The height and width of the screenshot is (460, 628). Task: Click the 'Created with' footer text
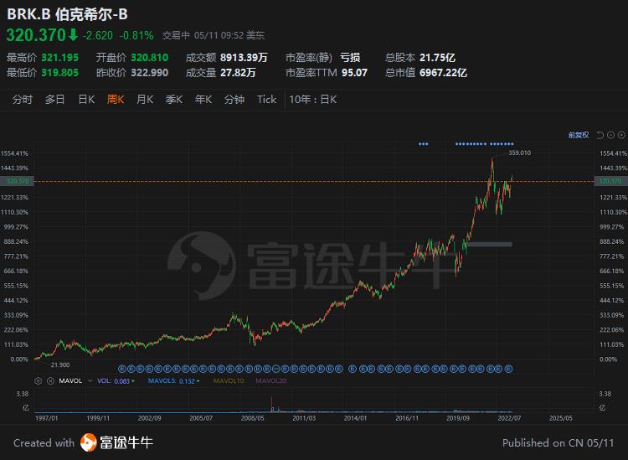pos(44,442)
